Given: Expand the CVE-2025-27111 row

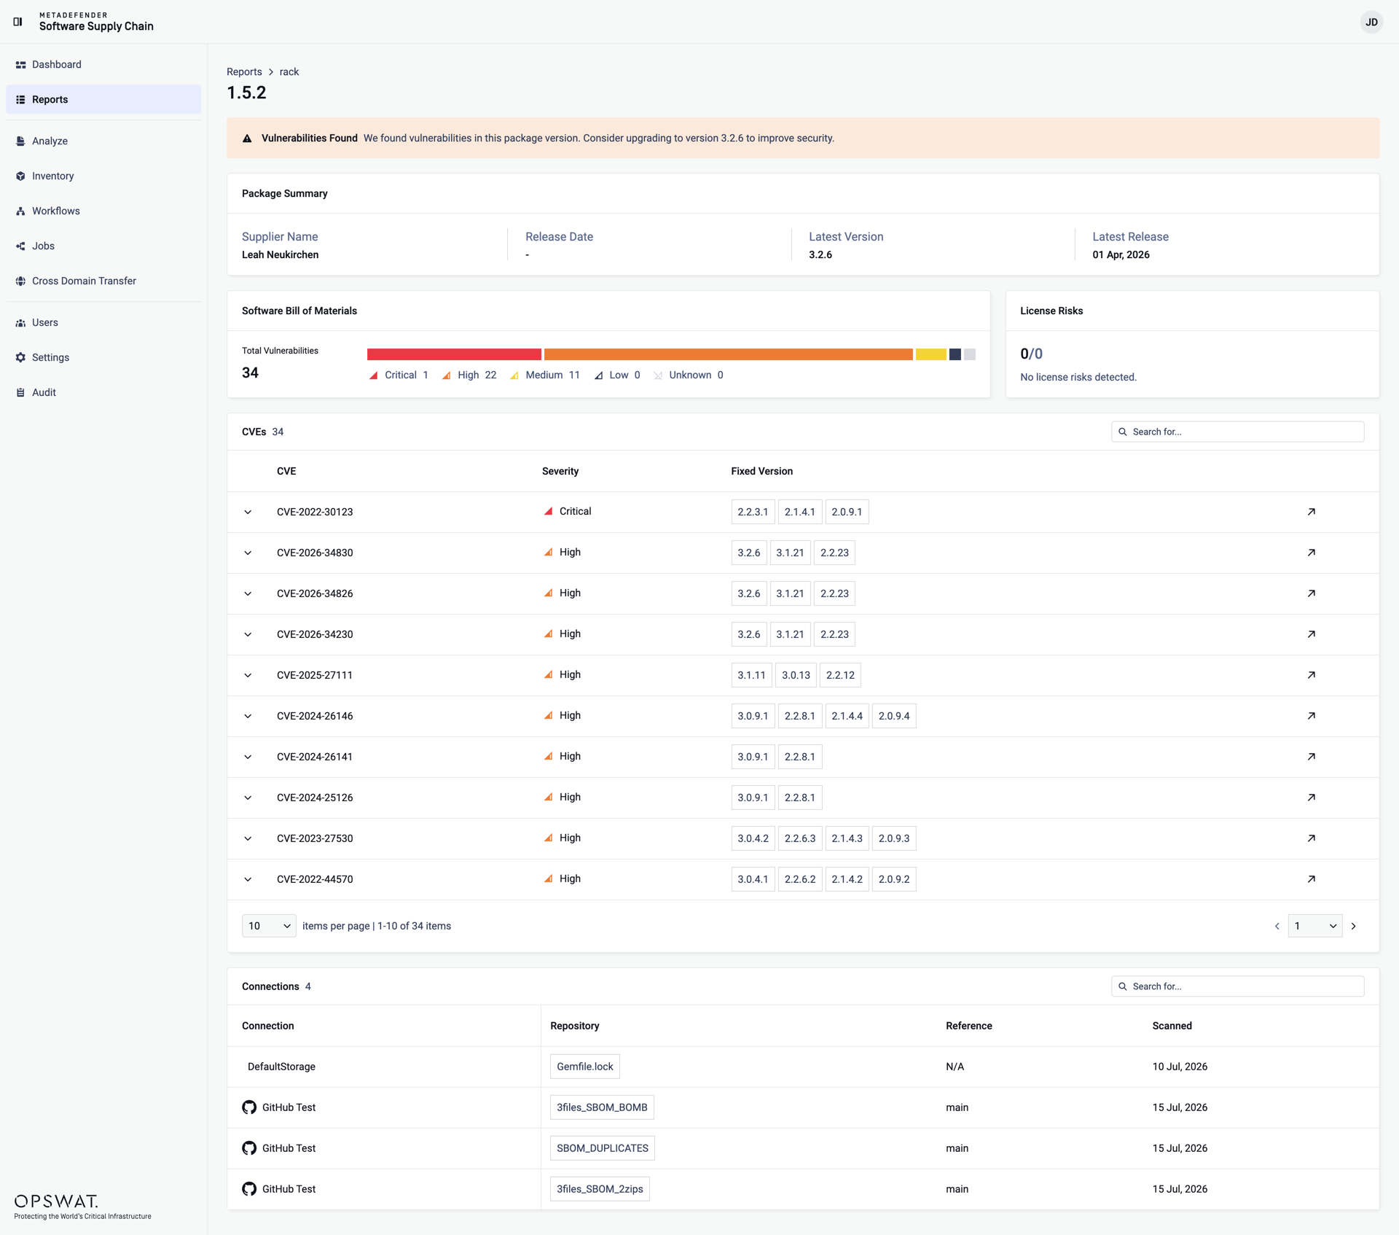Looking at the screenshot, I should [248, 675].
